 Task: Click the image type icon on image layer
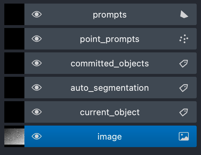[184, 136]
